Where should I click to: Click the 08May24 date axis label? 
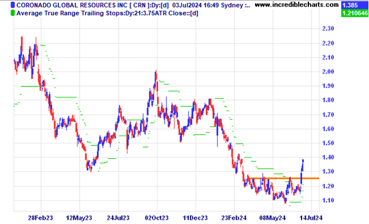[x=273, y=218]
